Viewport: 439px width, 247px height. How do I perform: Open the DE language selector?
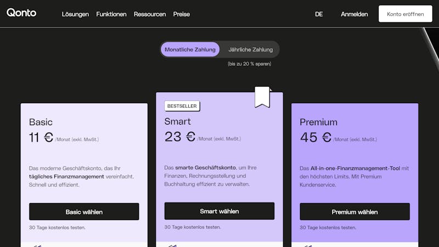click(319, 14)
